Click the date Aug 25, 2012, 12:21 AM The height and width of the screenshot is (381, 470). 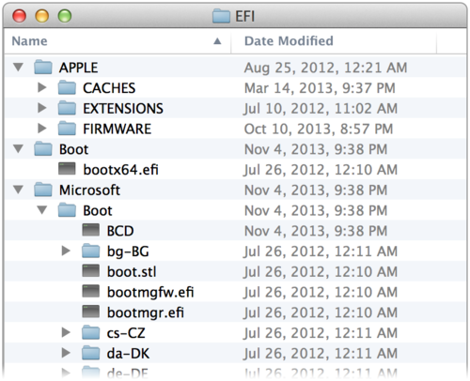click(325, 68)
